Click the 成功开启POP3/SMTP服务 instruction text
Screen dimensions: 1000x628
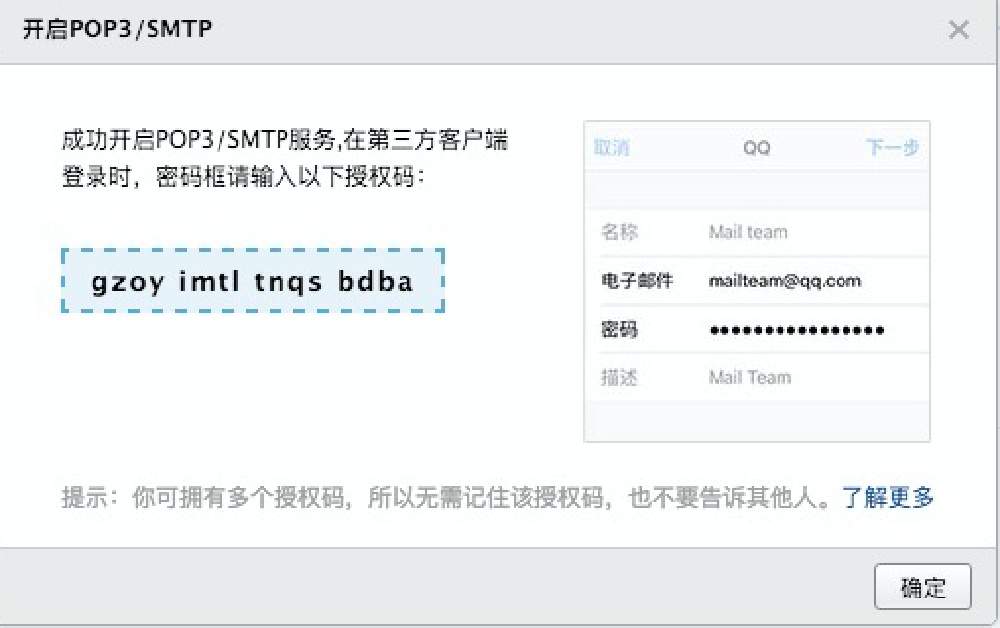(284, 157)
